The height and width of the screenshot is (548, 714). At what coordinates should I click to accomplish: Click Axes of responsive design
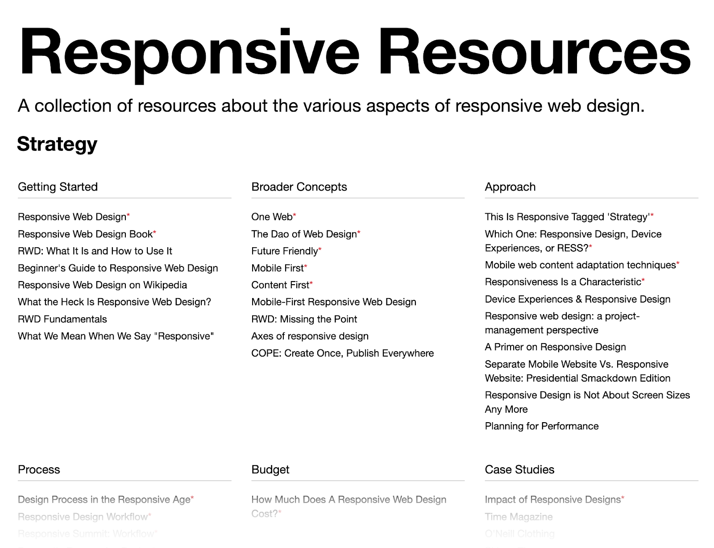coord(310,336)
